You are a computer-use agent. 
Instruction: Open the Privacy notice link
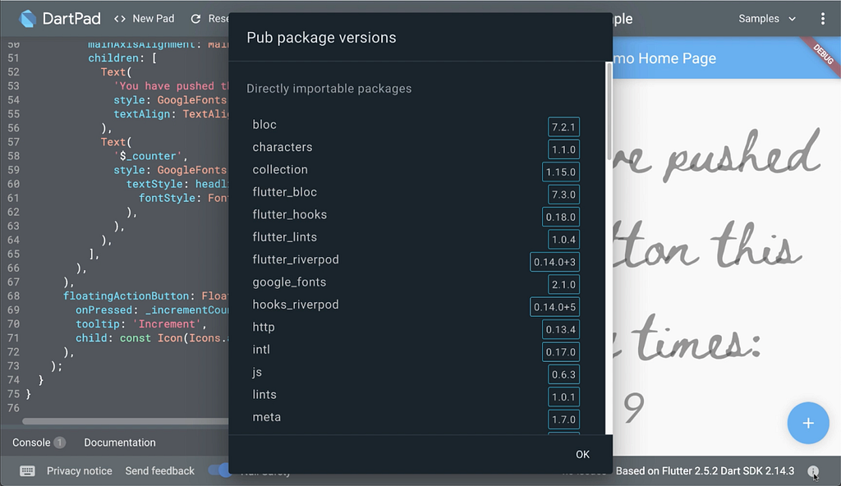tap(80, 471)
